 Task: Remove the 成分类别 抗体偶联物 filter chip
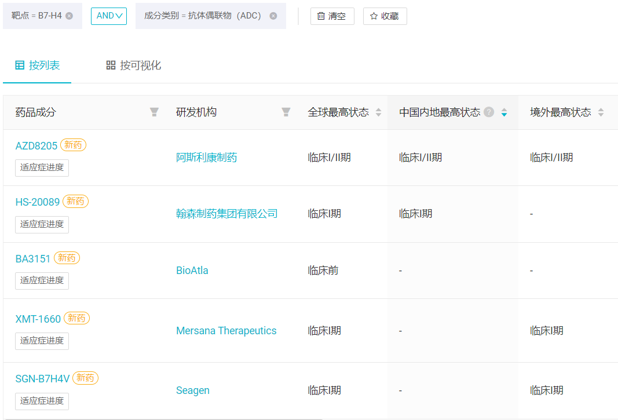click(273, 16)
